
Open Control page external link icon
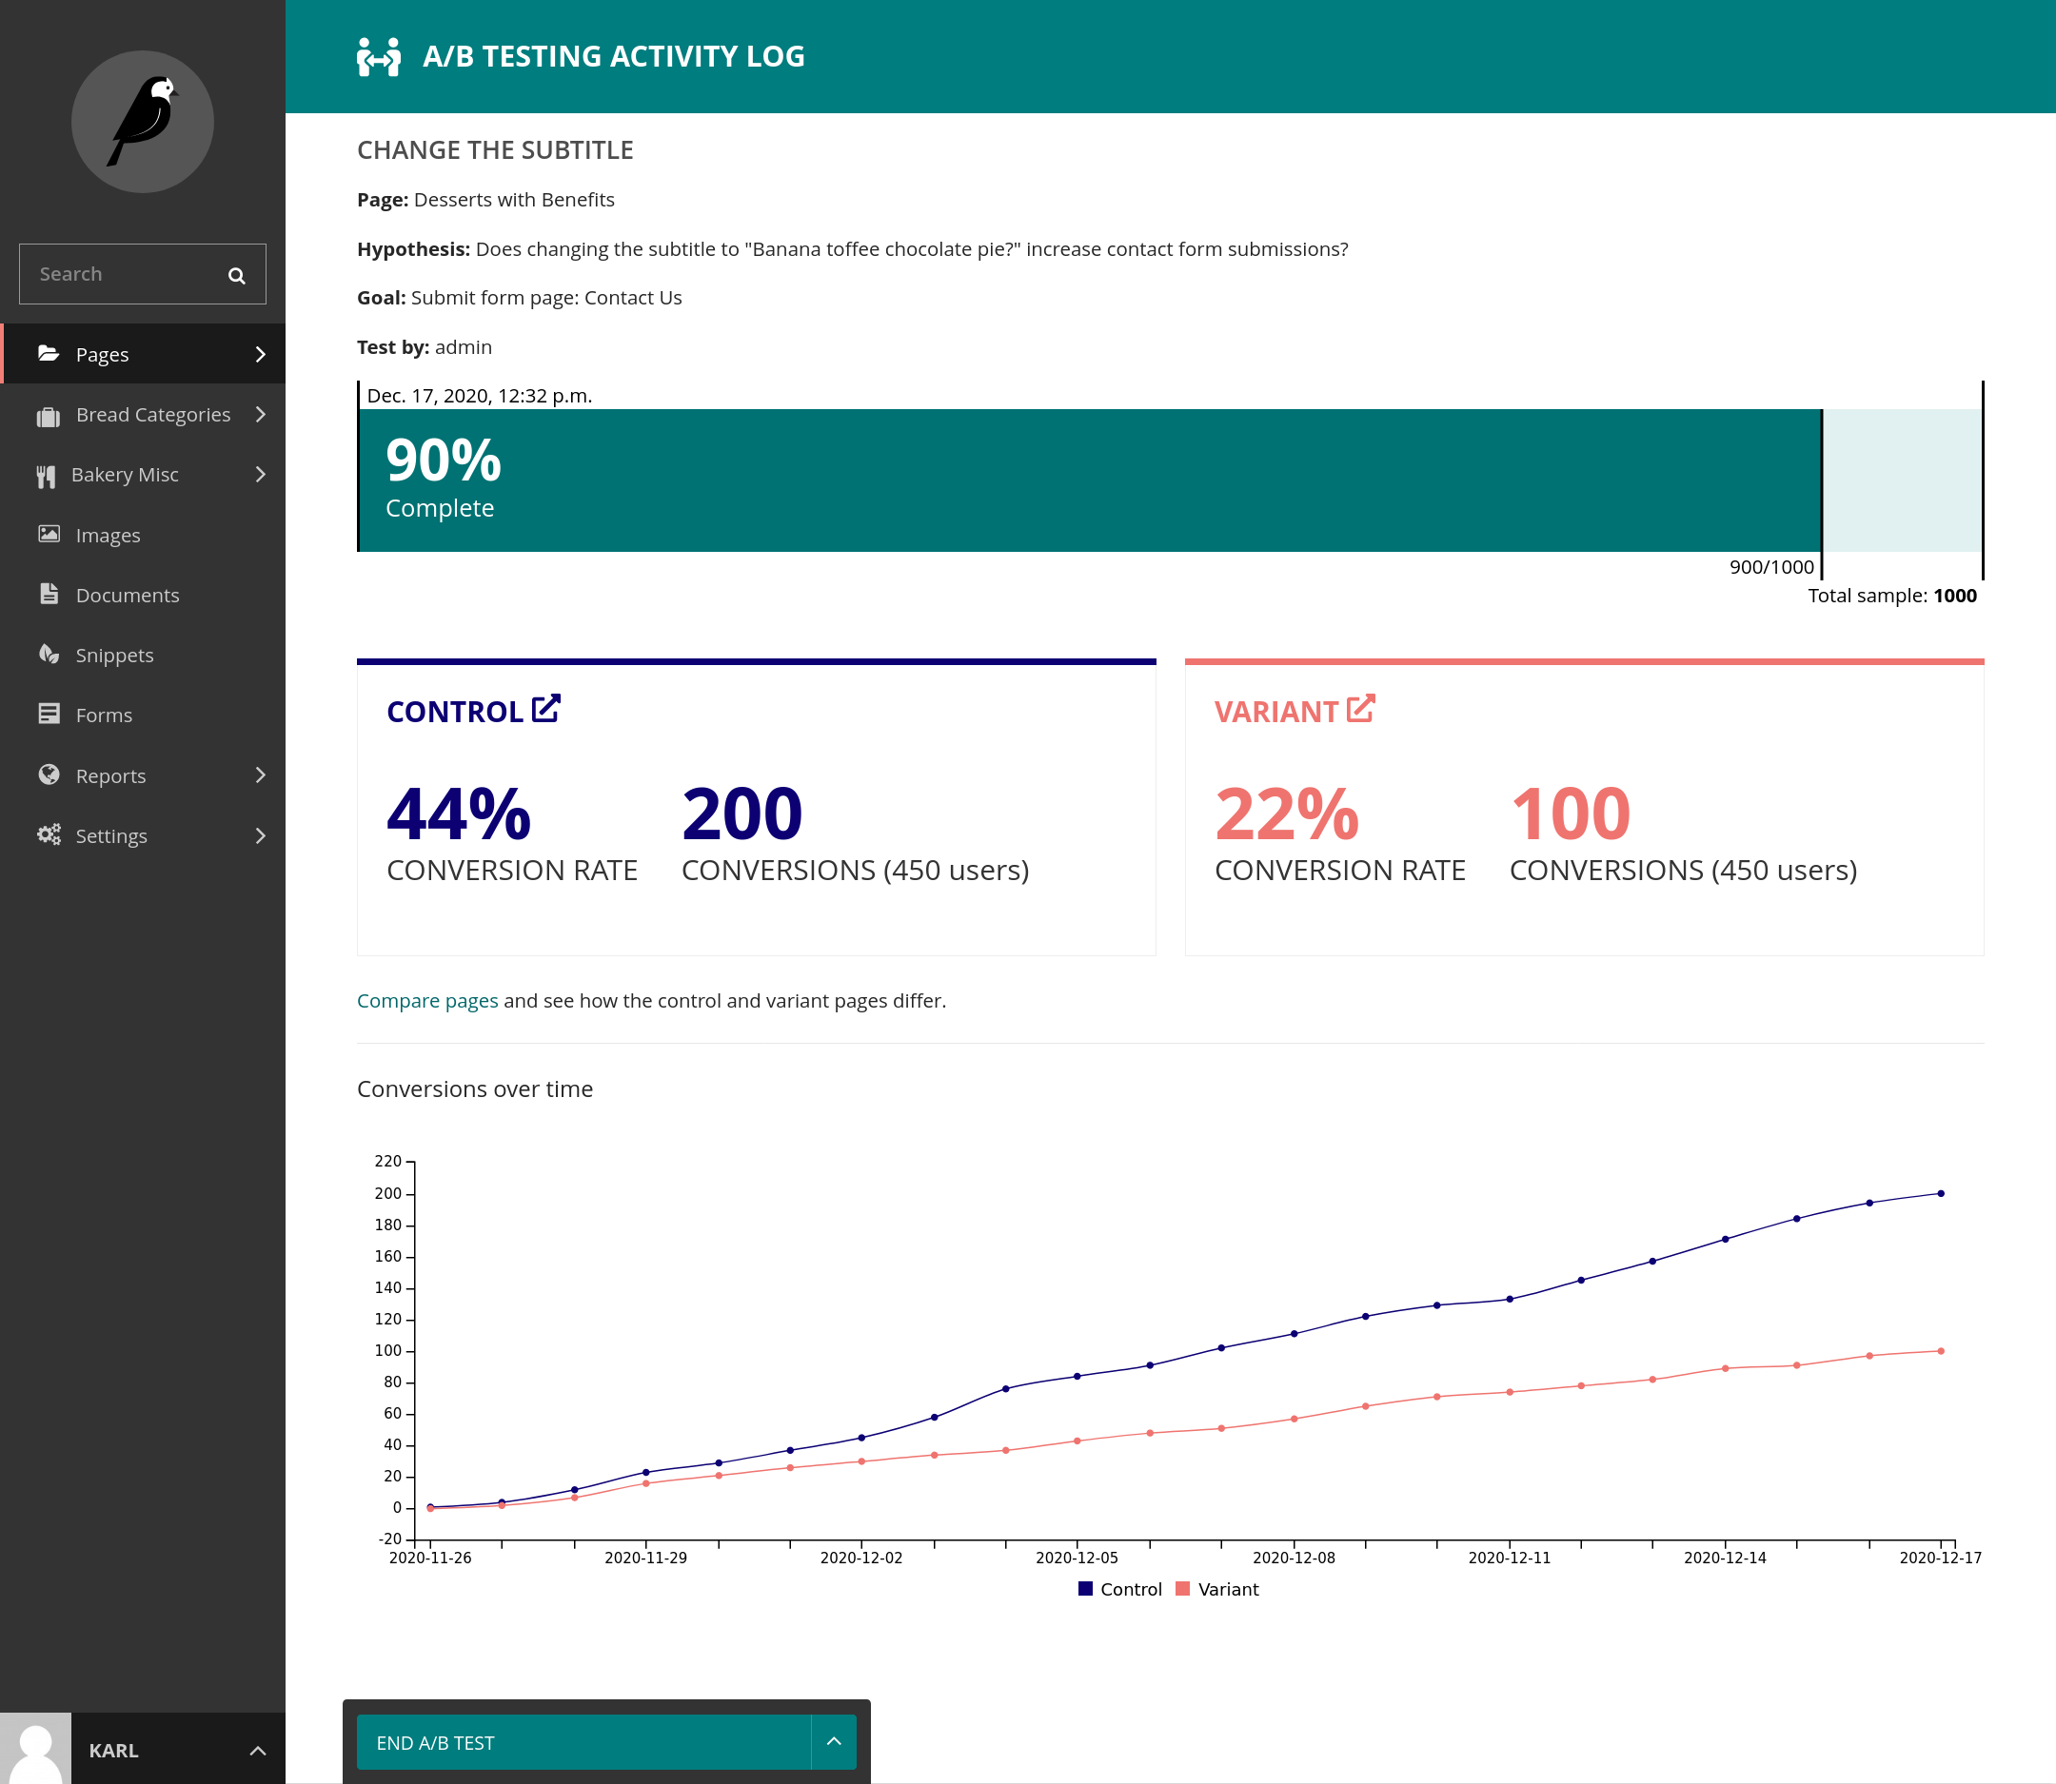(x=545, y=709)
